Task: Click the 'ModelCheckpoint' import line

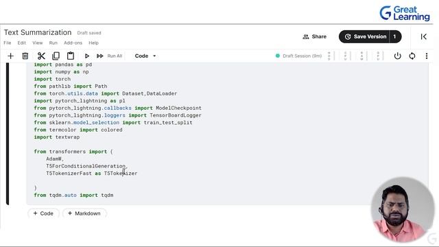Action: [x=117, y=108]
